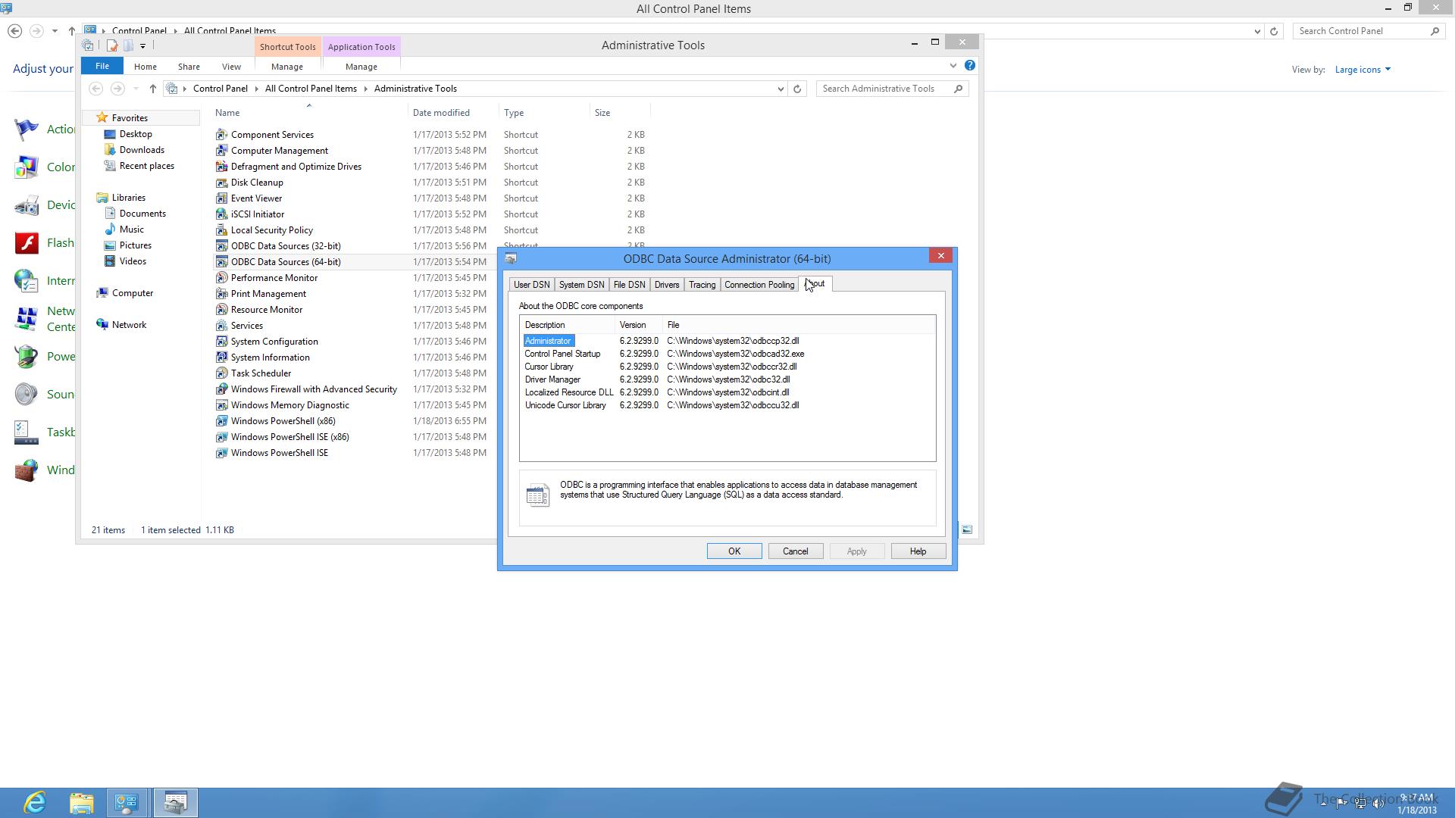This screenshot has height=818, width=1455.
Task: Select the Cursor Library component row
Action: (x=729, y=367)
